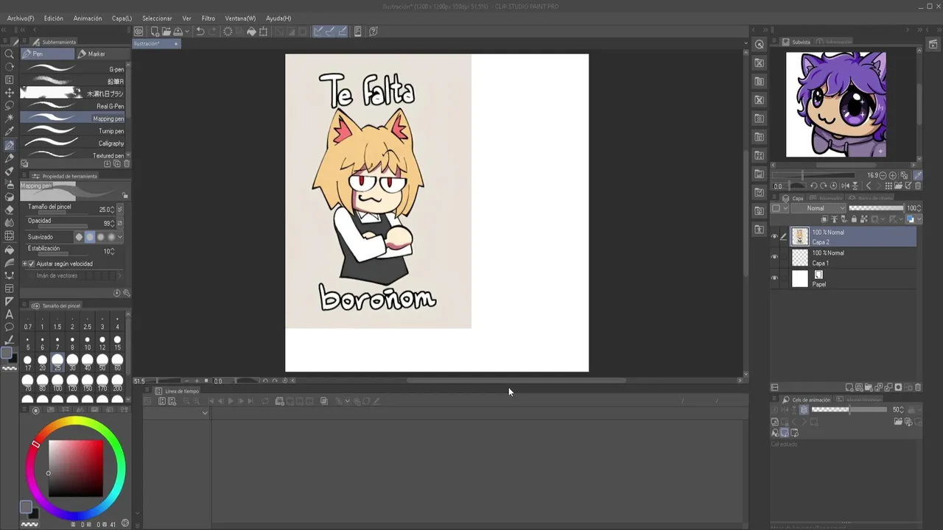Adjust the Estabilización value stepper
The height and width of the screenshot is (530, 943).
[113, 252]
